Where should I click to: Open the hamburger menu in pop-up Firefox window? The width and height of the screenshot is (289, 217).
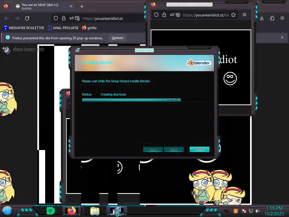click(x=244, y=15)
